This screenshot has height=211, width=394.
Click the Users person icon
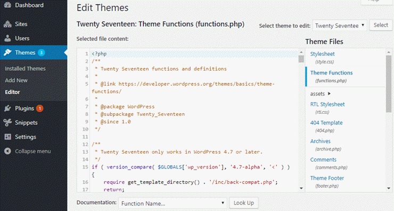pos(7,38)
